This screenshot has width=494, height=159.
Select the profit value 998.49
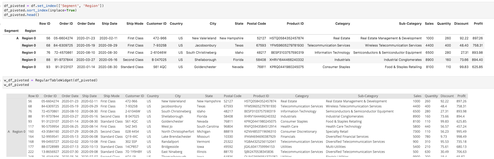coord(462,137)
